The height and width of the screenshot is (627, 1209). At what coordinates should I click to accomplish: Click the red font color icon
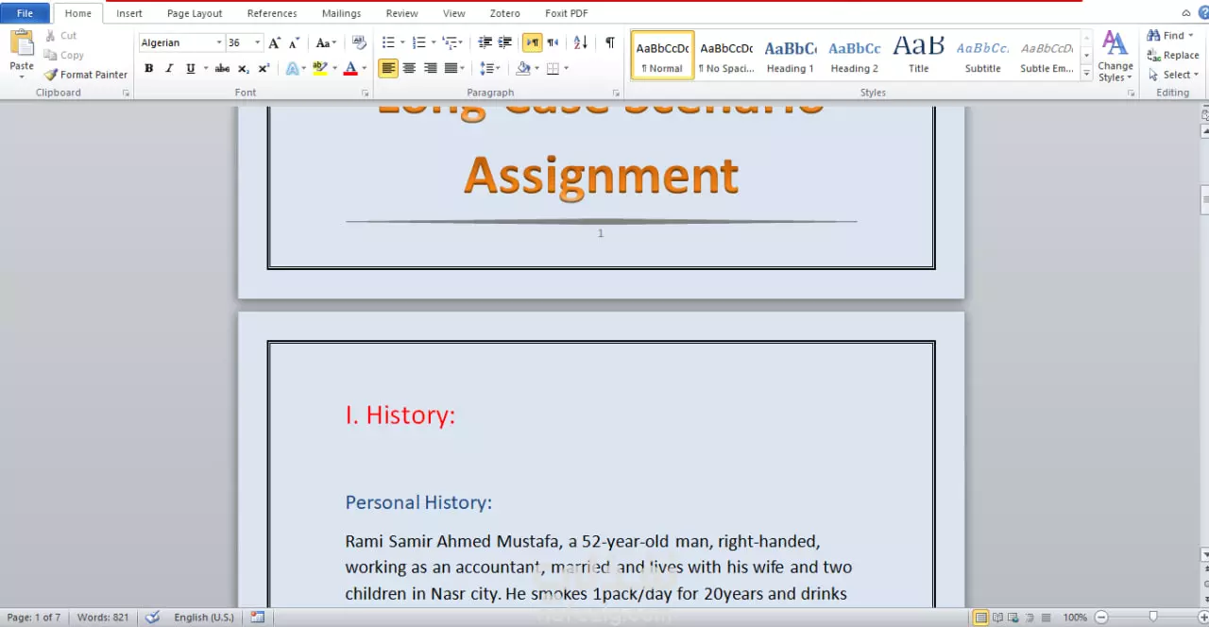point(350,68)
